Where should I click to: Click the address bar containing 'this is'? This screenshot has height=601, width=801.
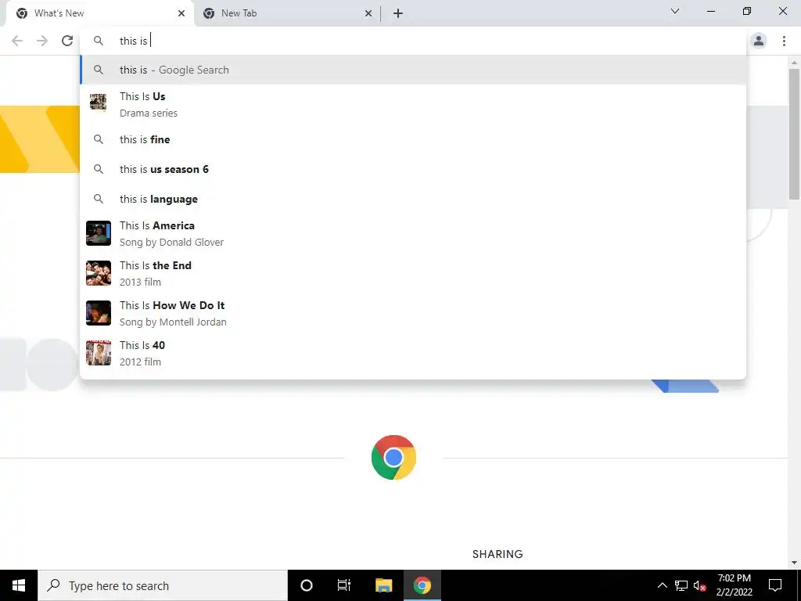coord(413,41)
